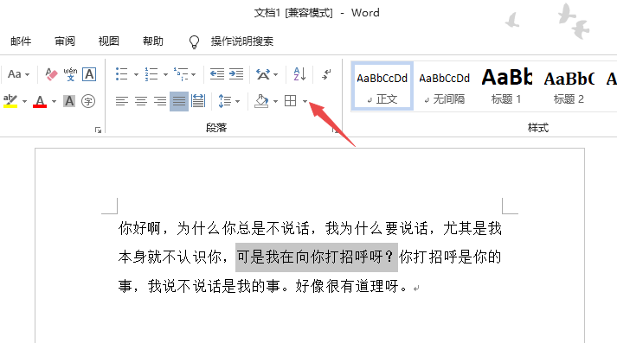
Task: Select the 正文 (Normal) style
Action: (382, 86)
